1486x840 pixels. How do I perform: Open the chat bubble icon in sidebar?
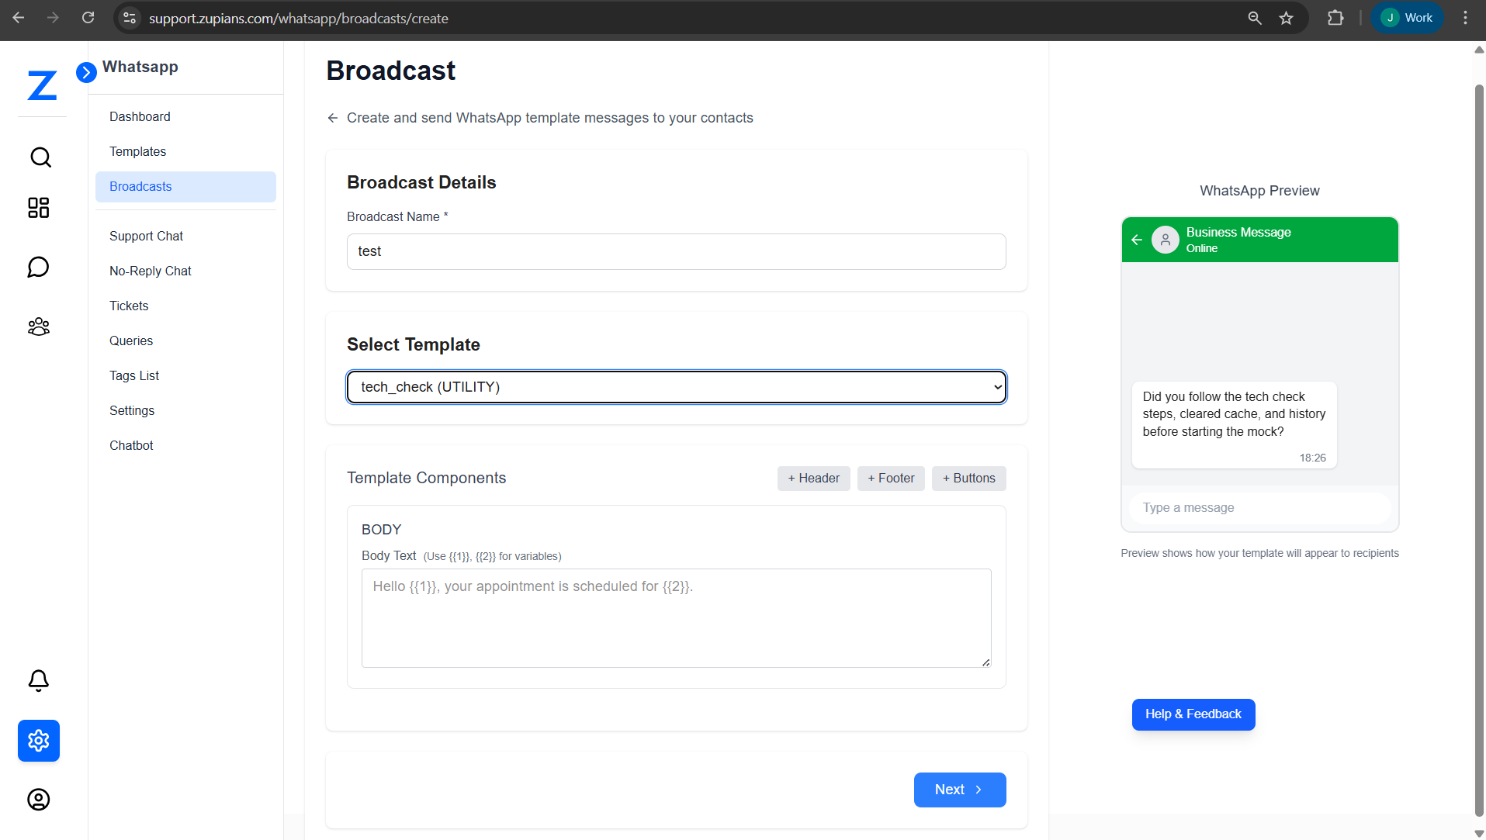point(38,267)
